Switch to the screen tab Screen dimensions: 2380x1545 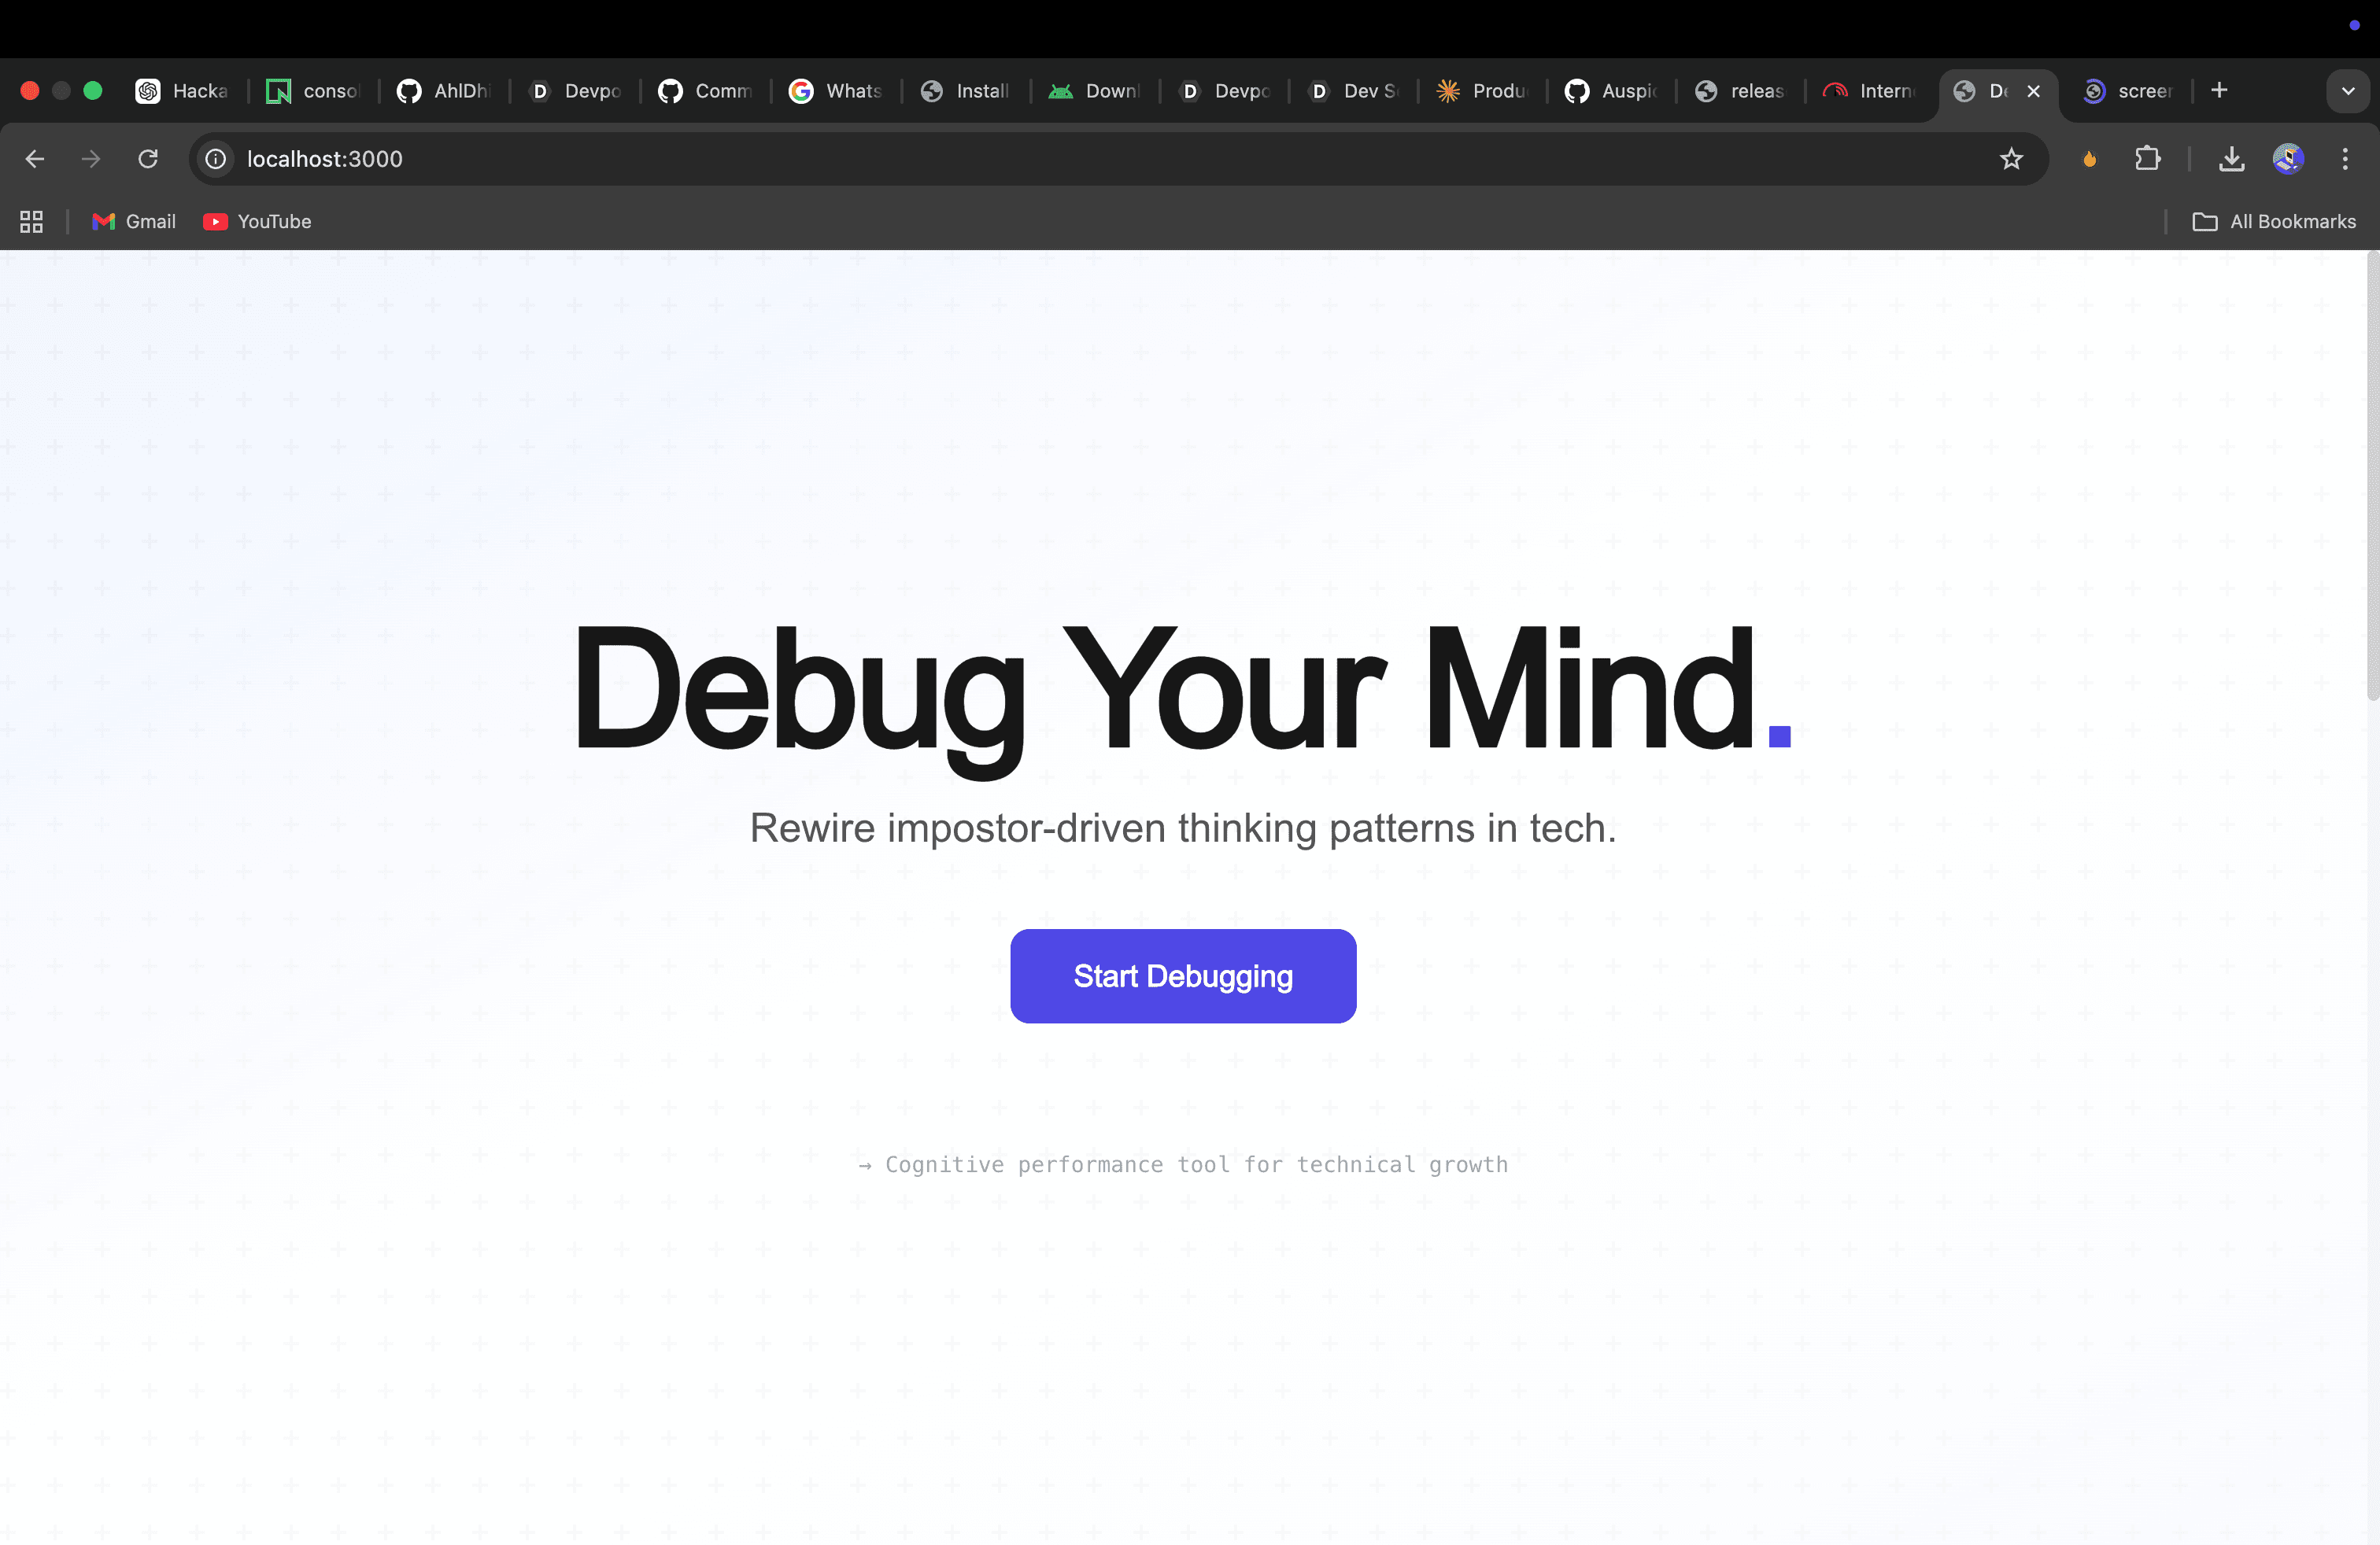click(2128, 90)
